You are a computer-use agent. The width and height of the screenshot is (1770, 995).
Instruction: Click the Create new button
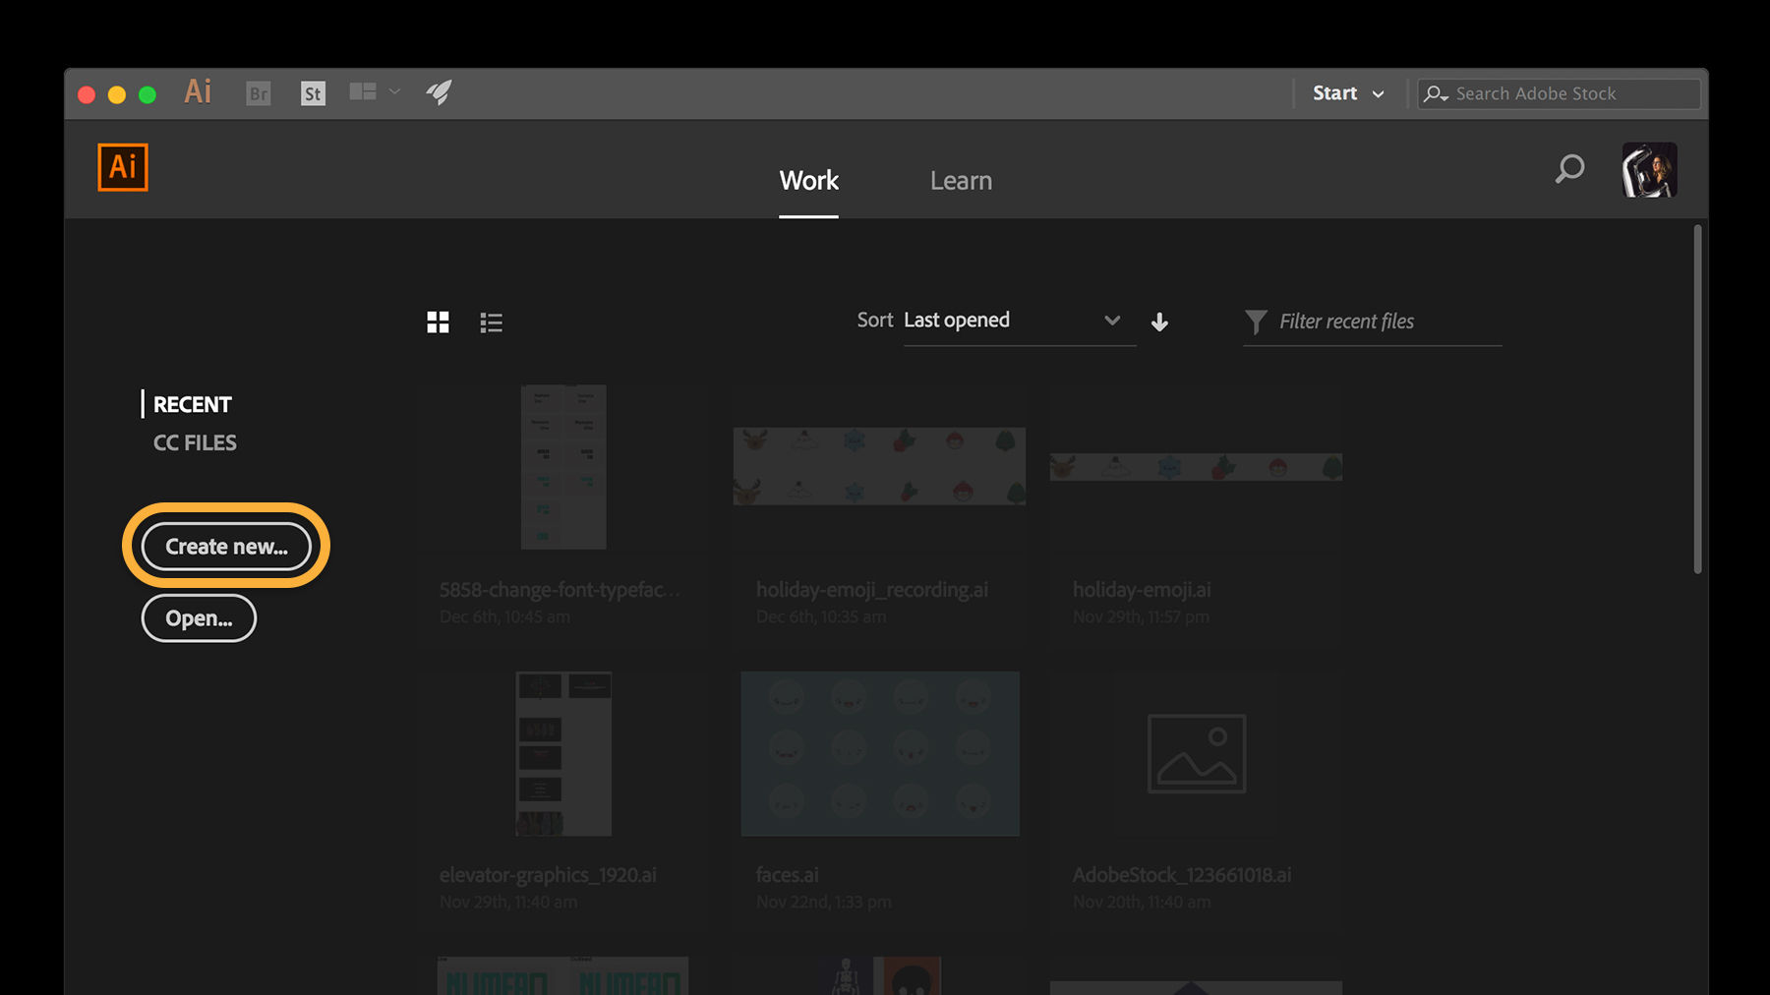click(x=225, y=546)
